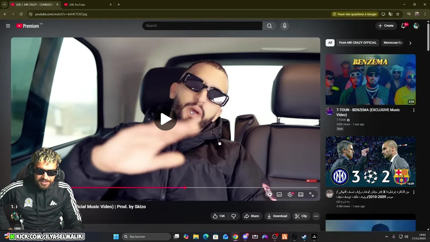Open options for 7-TOUN BENZEMA video
430x242 pixels.
click(x=414, y=110)
